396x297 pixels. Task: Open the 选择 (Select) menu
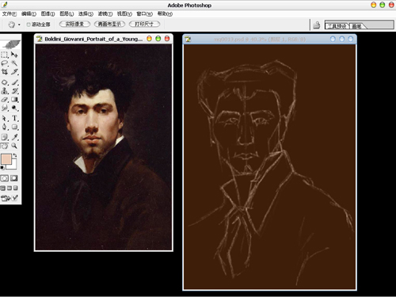tap(86, 13)
